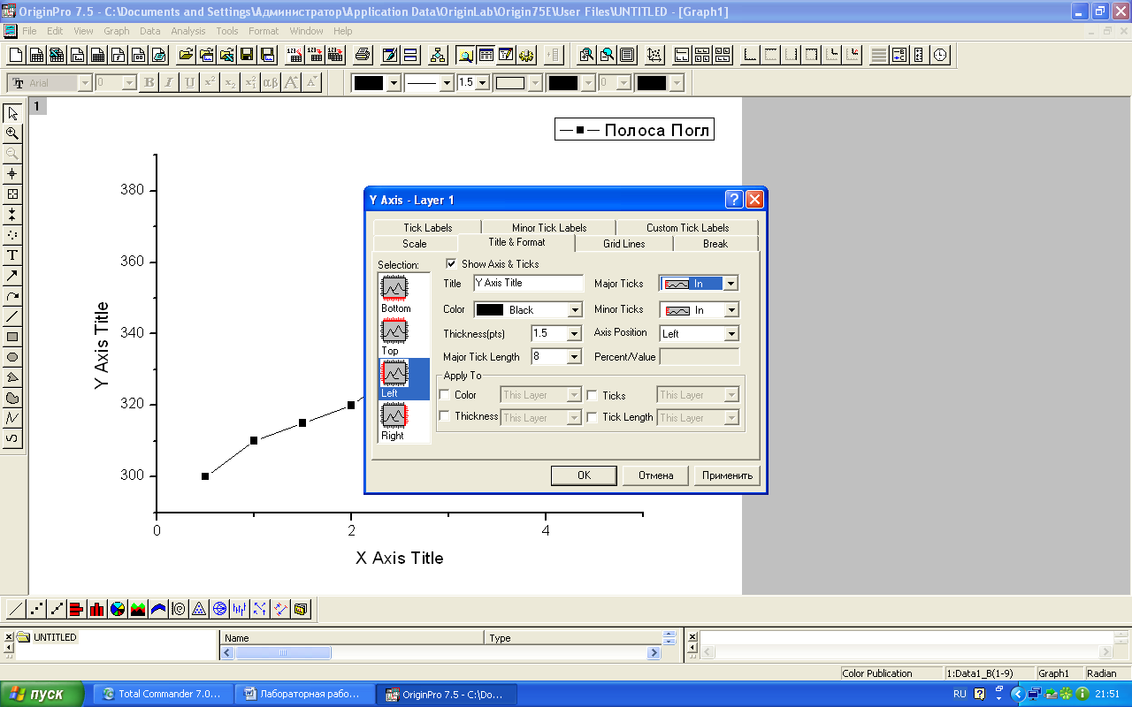The image size is (1132, 707).
Task: Click the New Project toolbar icon
Action: click(16, 55)
